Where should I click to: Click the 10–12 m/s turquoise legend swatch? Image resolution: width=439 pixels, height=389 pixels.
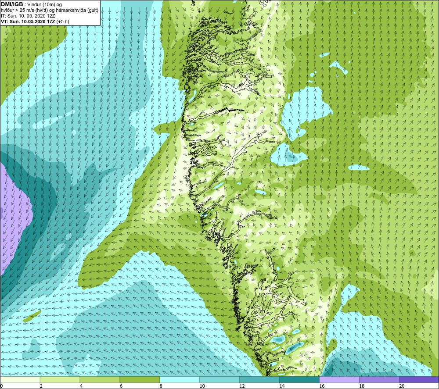[219, 379]
